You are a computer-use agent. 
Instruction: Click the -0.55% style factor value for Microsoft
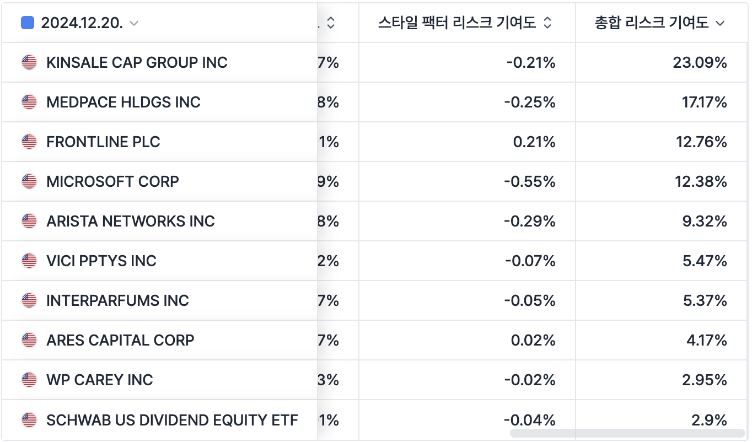click(530, 181)
